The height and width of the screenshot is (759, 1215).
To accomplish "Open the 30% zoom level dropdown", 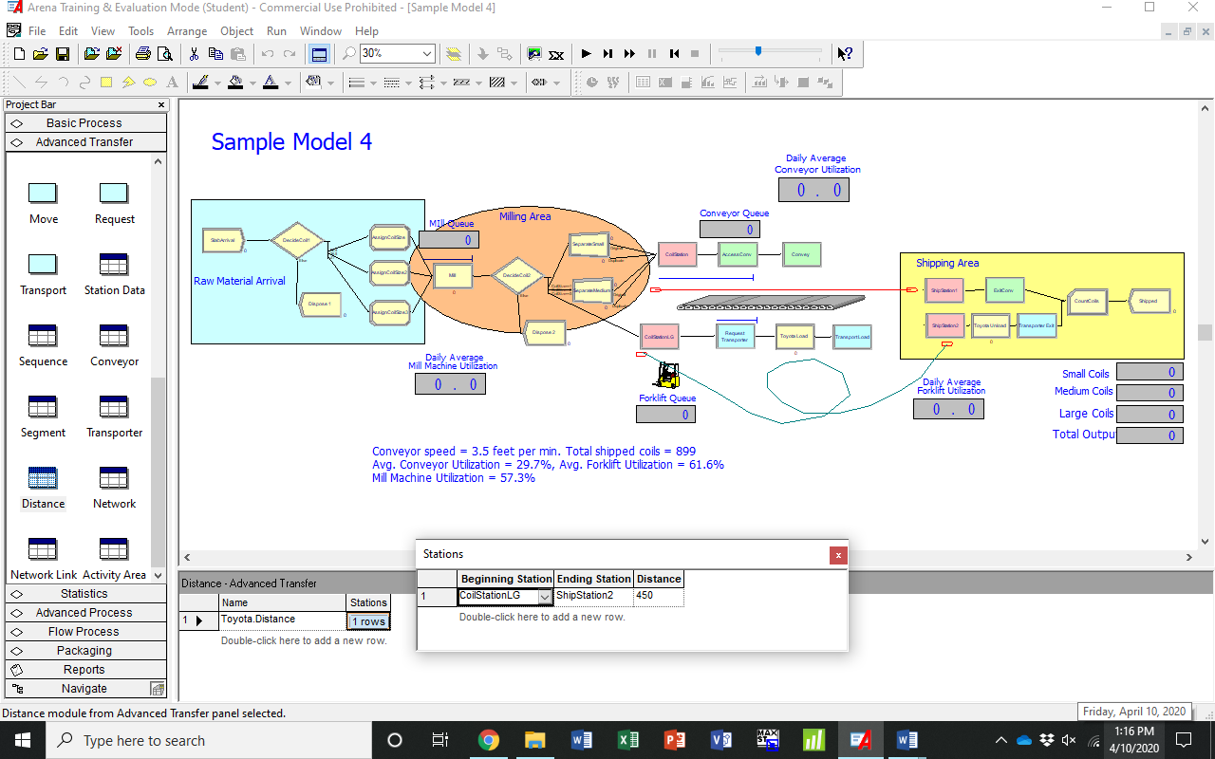I will pyautogui.click(x=427, y=54).
